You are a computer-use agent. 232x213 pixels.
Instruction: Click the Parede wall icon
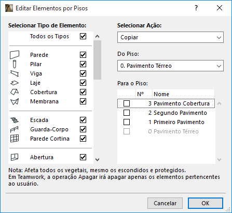pyautogui.click(x=15, y=55)
